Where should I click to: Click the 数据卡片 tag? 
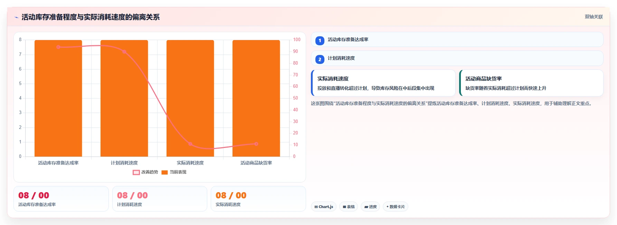(x=396, y=207)
